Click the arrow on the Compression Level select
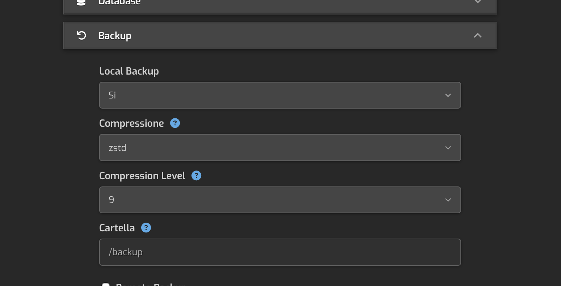This screenshot has height=286, width=561. tap(448, 200)
